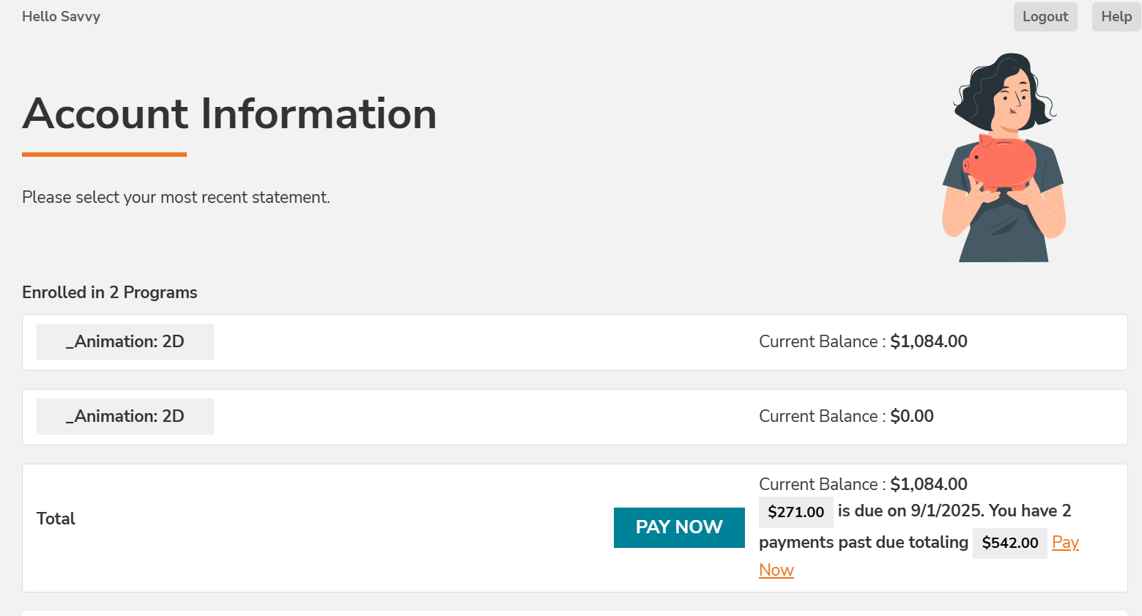Click the Logout button

1045,17
